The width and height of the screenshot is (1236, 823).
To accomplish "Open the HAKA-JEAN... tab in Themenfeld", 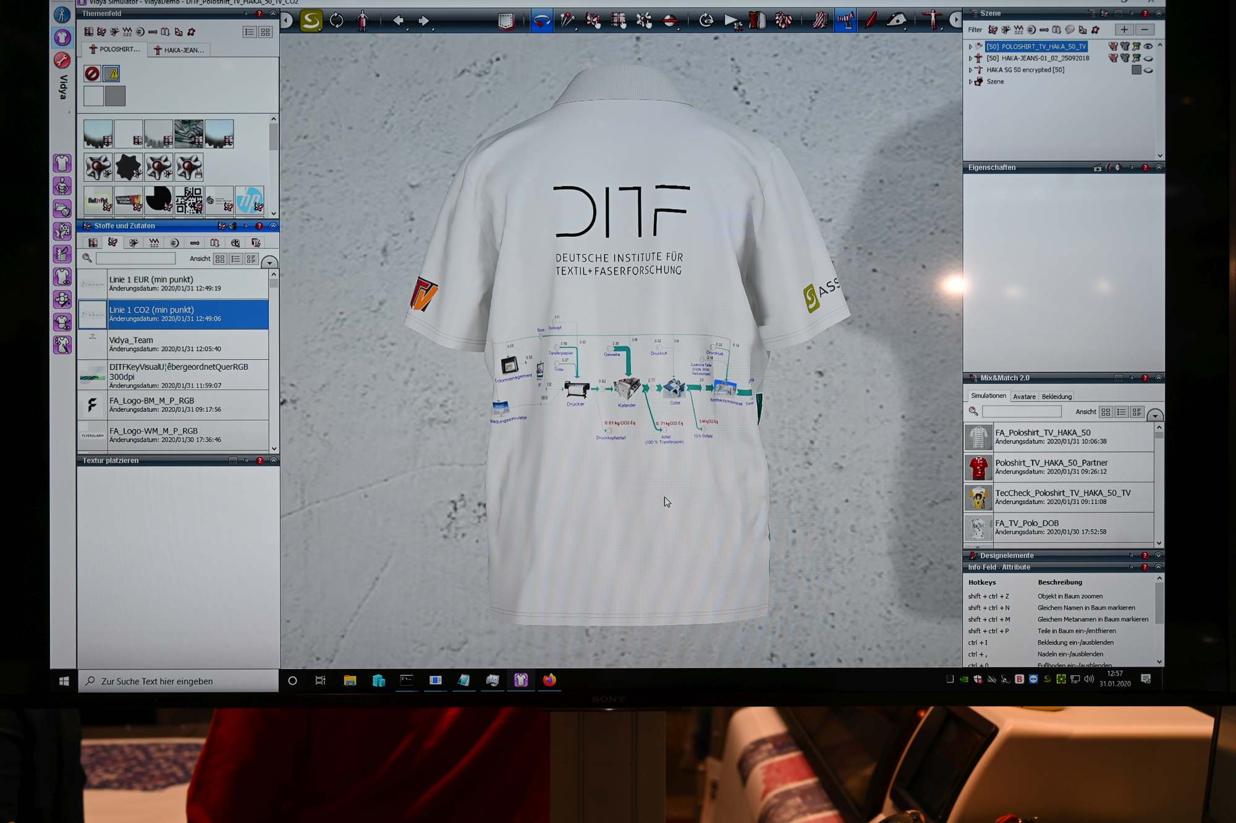I will [x=179, y=50].
